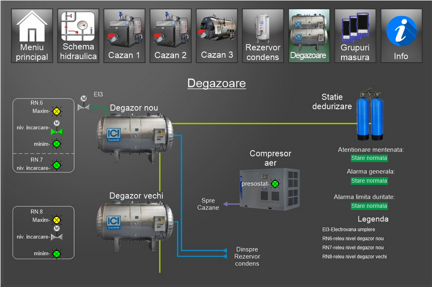Image resolution: width=432 pixels, height=287 pixels.
Task: Click the RN.8 Maxim yellow indicator lamp
Action: (57, 220)
